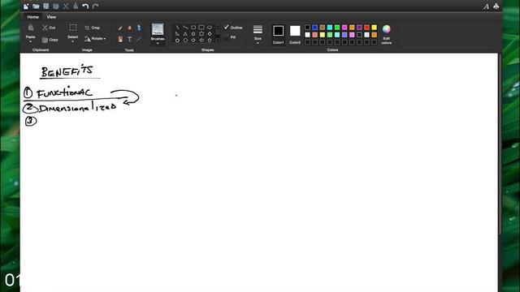Click the Crop button
The height and width of the screenshot is (292, 520).
92,28
